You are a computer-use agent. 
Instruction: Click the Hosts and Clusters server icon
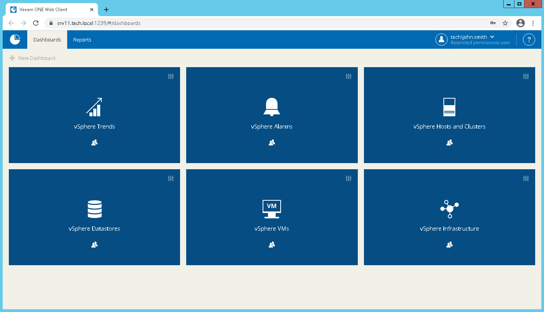click(449, 107)
